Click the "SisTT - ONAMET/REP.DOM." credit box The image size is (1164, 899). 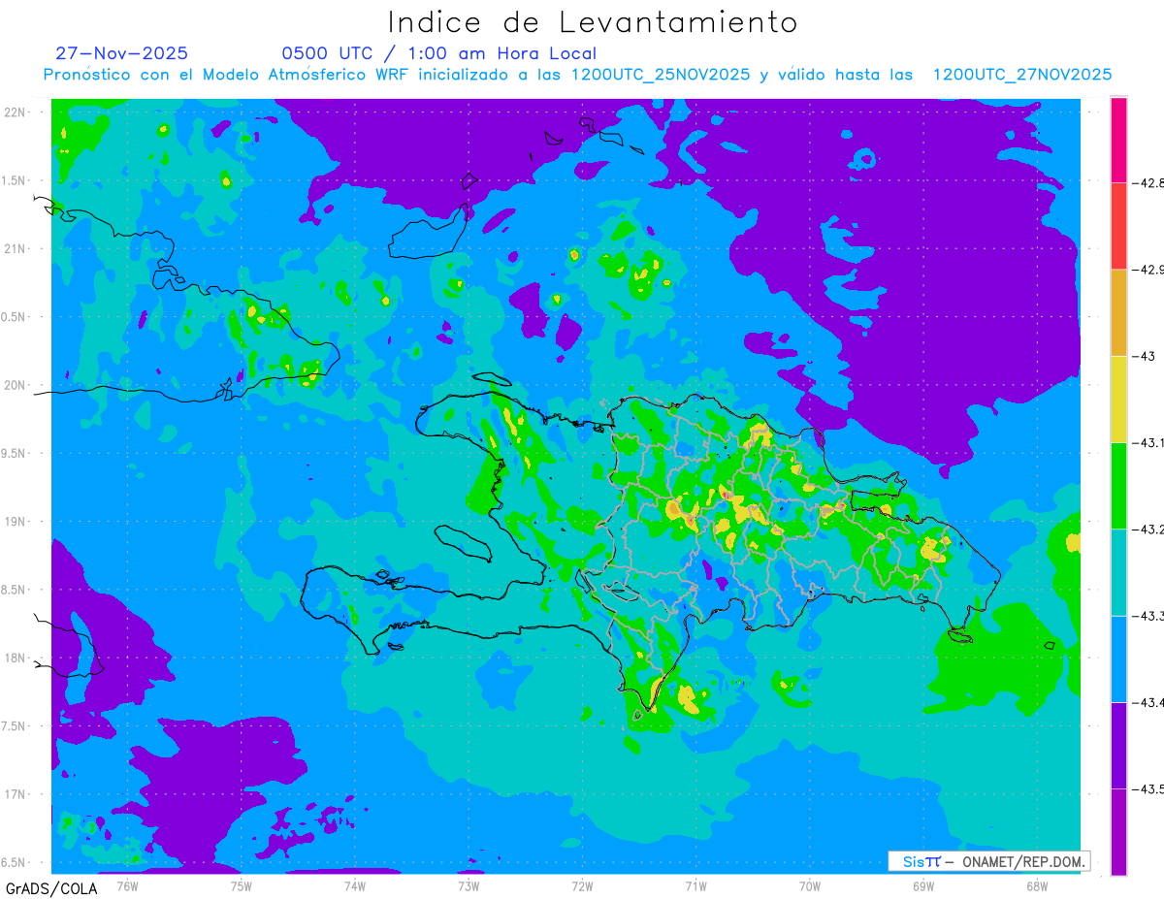988,861
